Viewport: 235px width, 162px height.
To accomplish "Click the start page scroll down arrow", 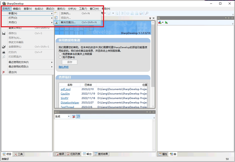I will point(153,106).
